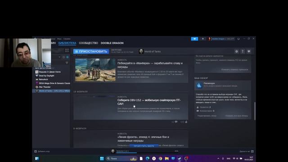
Task: Open the Справка menu
Action: click(x=67, y=39)
